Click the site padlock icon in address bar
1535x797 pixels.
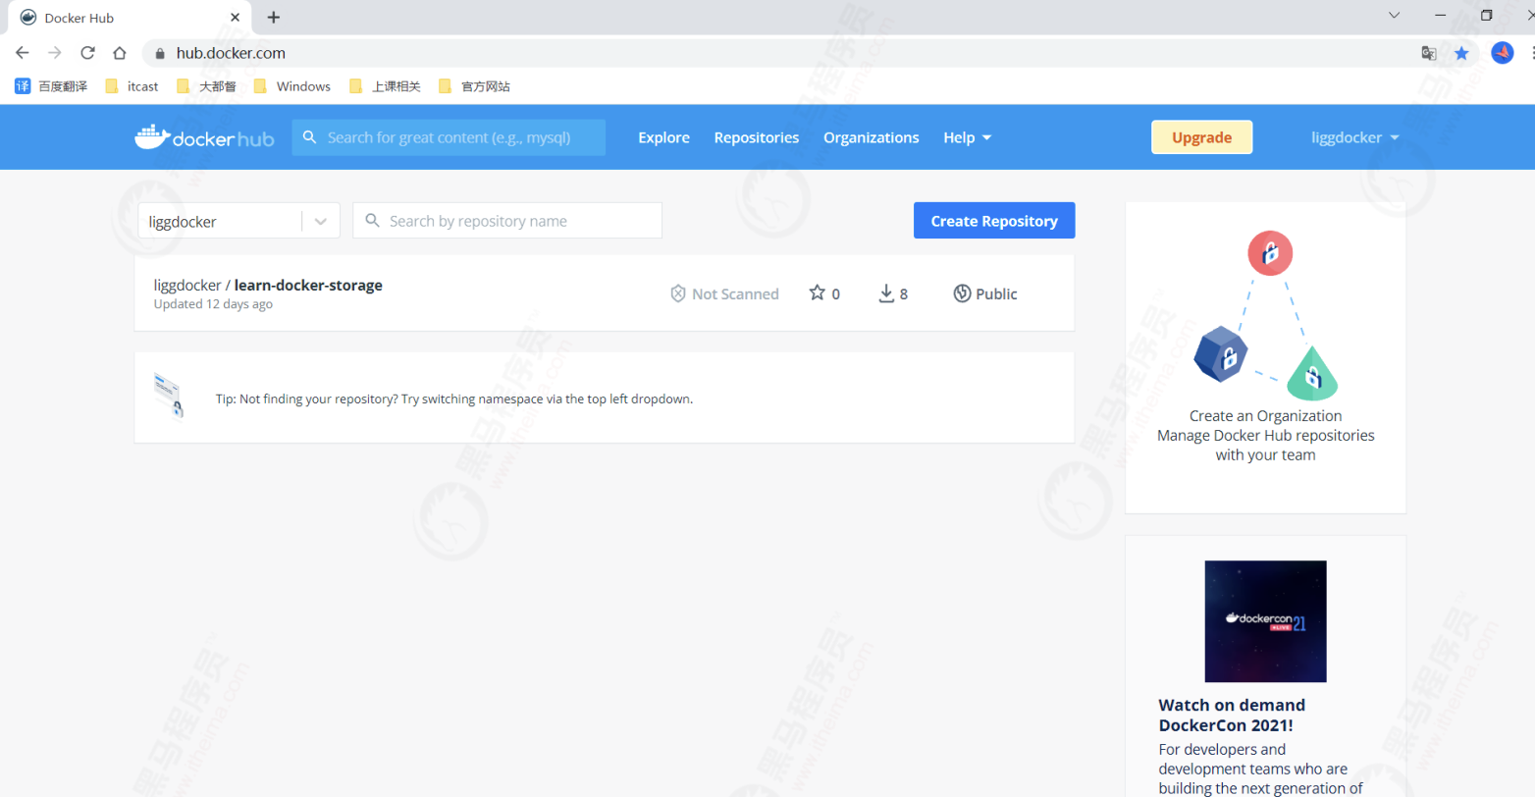[161, 53]
